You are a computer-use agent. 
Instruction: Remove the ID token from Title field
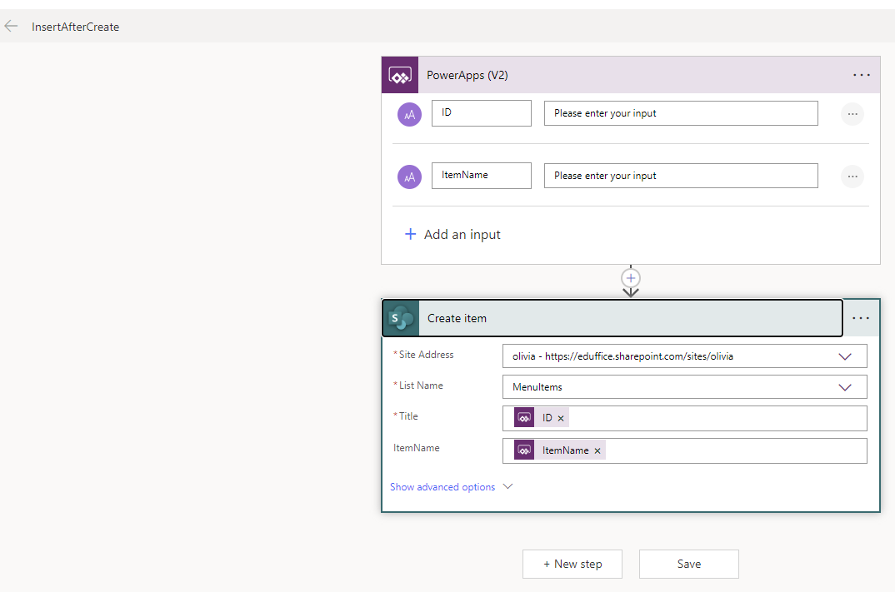click(x=561, y=417)
